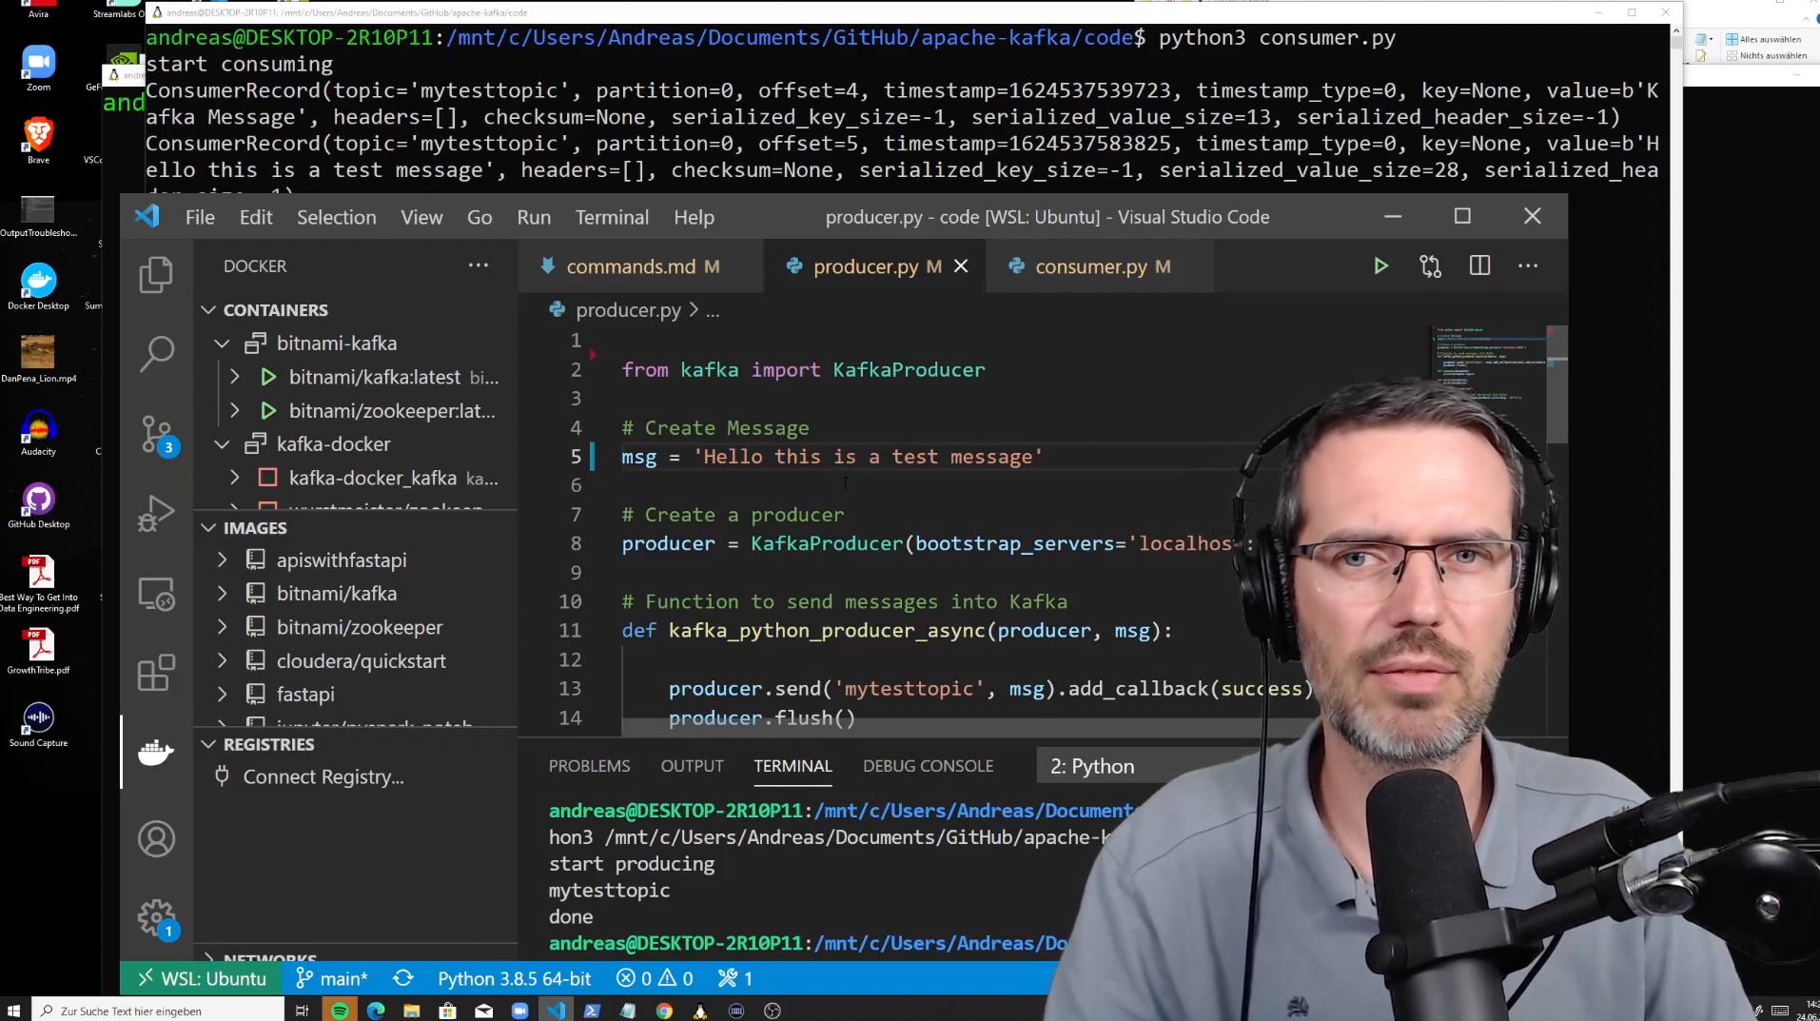Image resolution: width=1820 pixels, height=1021 pixels.
Task: Click the code minimap overview
Action: tap(1489, 365)
